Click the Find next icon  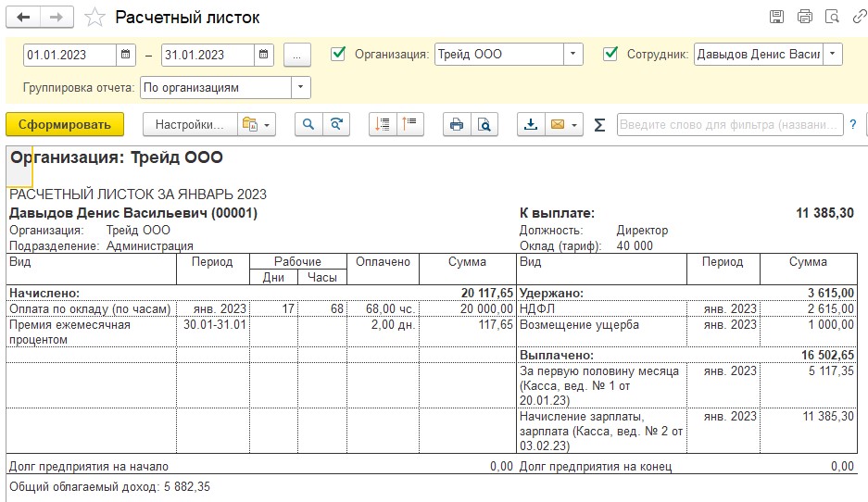click(336, 124)
